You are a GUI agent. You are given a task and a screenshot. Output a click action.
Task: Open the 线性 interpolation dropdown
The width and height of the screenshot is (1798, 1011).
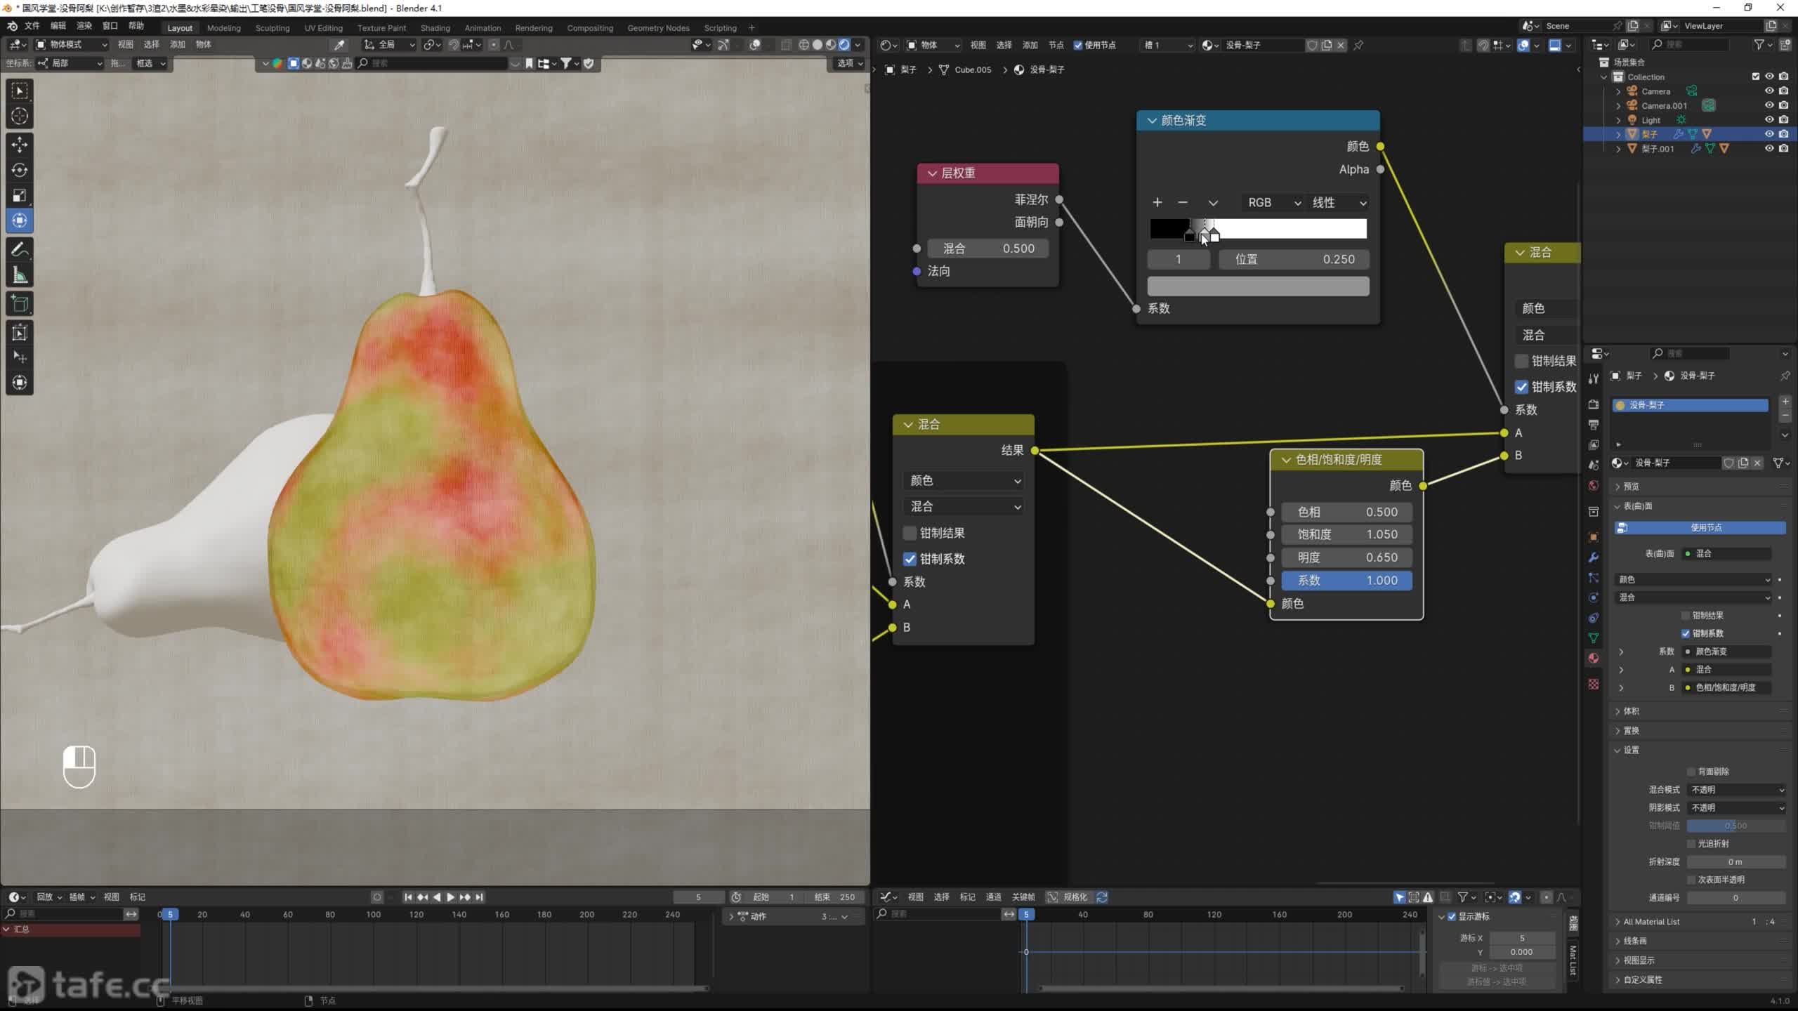click(1339, 203)
